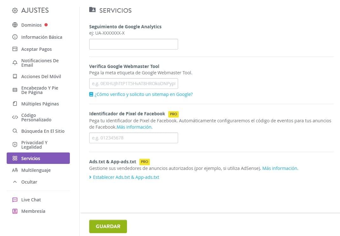Click the Búsqueda En El Sitio magnifier icon
Image resolution: width=340 pixels, height=236 pixels.
click(15, 131)
